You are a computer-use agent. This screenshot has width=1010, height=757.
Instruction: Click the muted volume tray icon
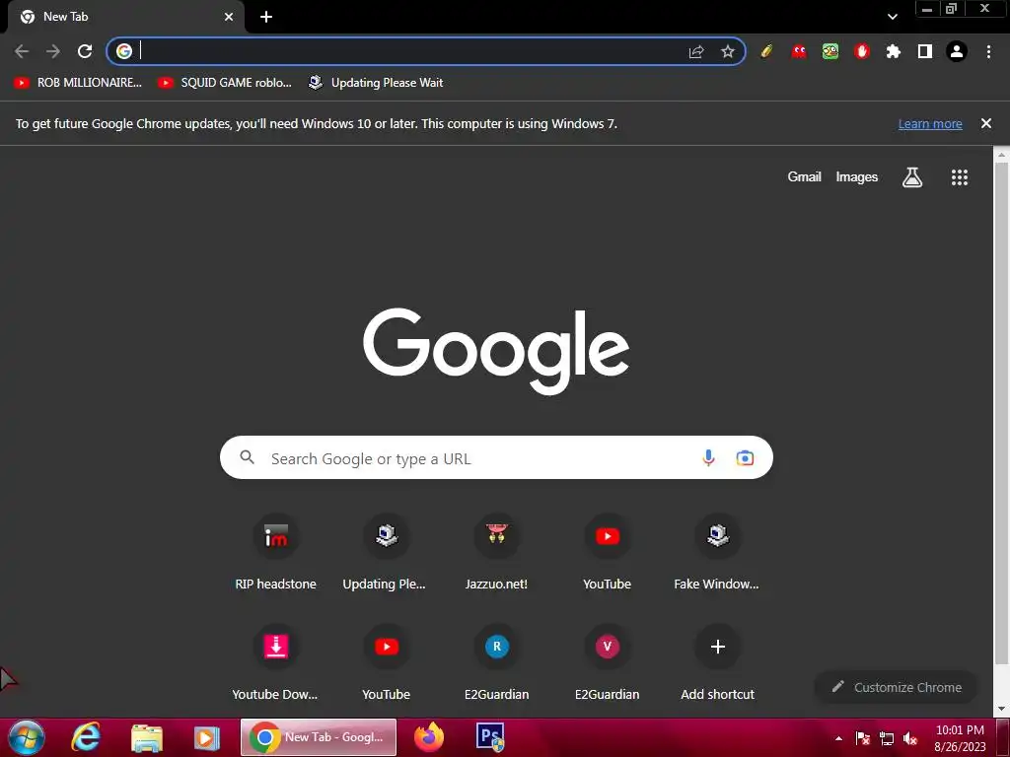[910, 738]
